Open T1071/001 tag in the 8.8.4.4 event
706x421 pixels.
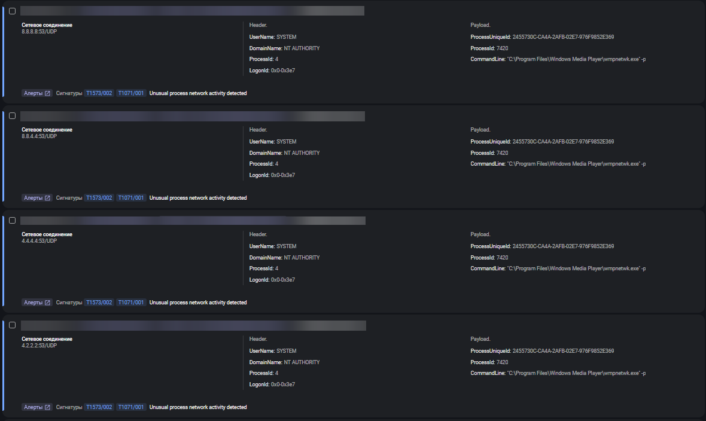tap(131, 198)
